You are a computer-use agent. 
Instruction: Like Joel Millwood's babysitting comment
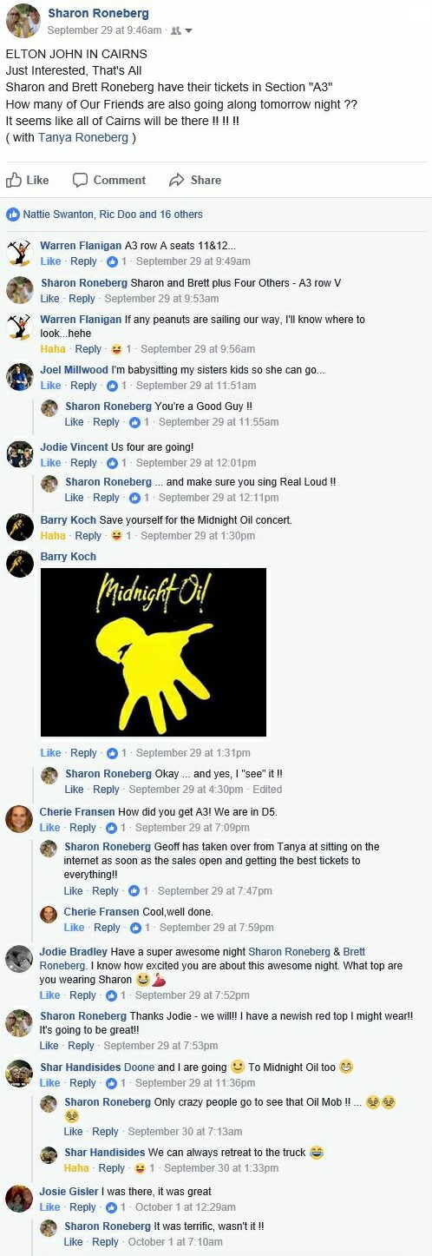50,386
